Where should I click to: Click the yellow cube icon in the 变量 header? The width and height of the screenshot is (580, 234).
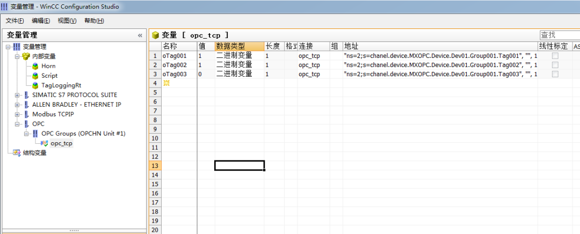pyautogui.click(x=155, y=35)
